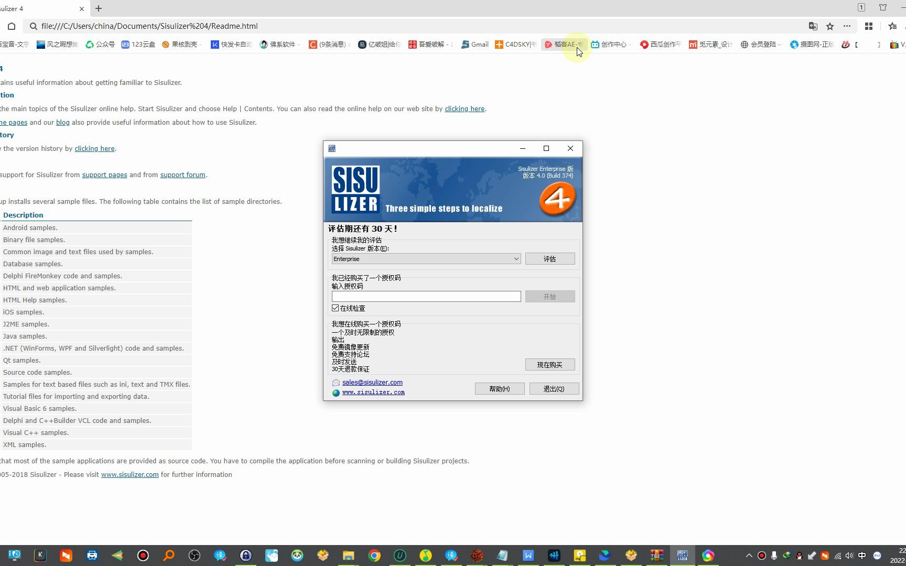Open the 风之眼想库 bookmark
Image resolution: width=906 pixels, height=566 pixels.
[x=57, y=45]
